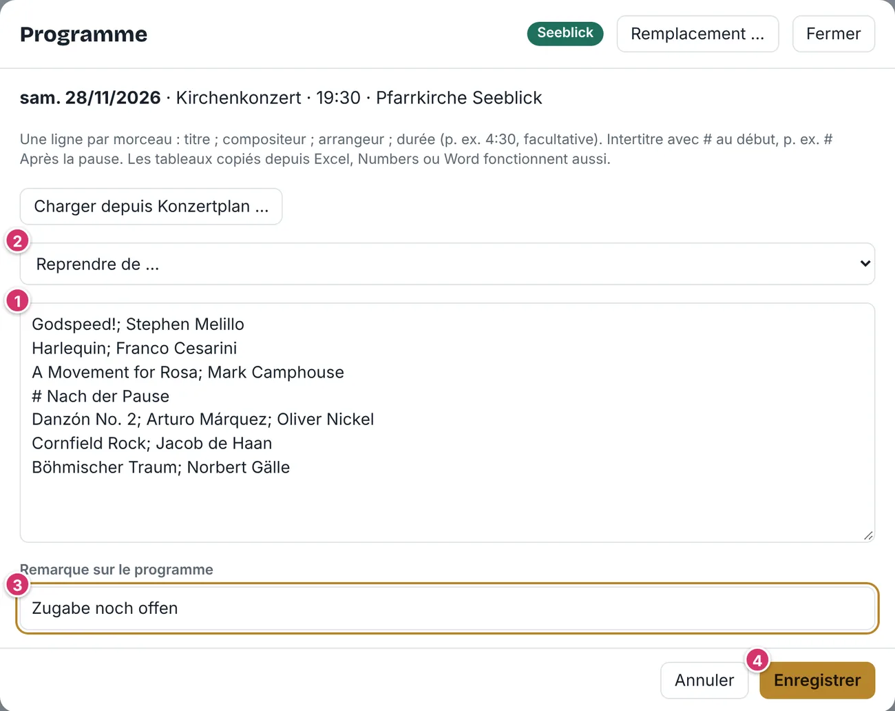
Task: Click the Pfarrkirche Seeblick location text
Action: (459, 98)
